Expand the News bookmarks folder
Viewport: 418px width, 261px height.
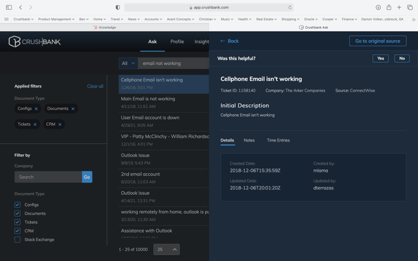click(x=134, y=19)
